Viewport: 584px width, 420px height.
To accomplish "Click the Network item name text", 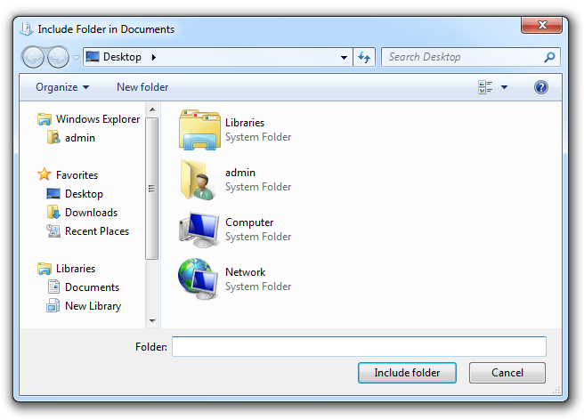I will (245, 272).
